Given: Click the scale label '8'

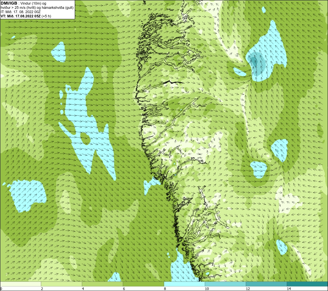Looking at the screenshot, I should click(165, 289).
